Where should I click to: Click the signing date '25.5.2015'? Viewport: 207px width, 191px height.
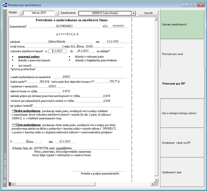pyautogui.click(x=65, y=141)
